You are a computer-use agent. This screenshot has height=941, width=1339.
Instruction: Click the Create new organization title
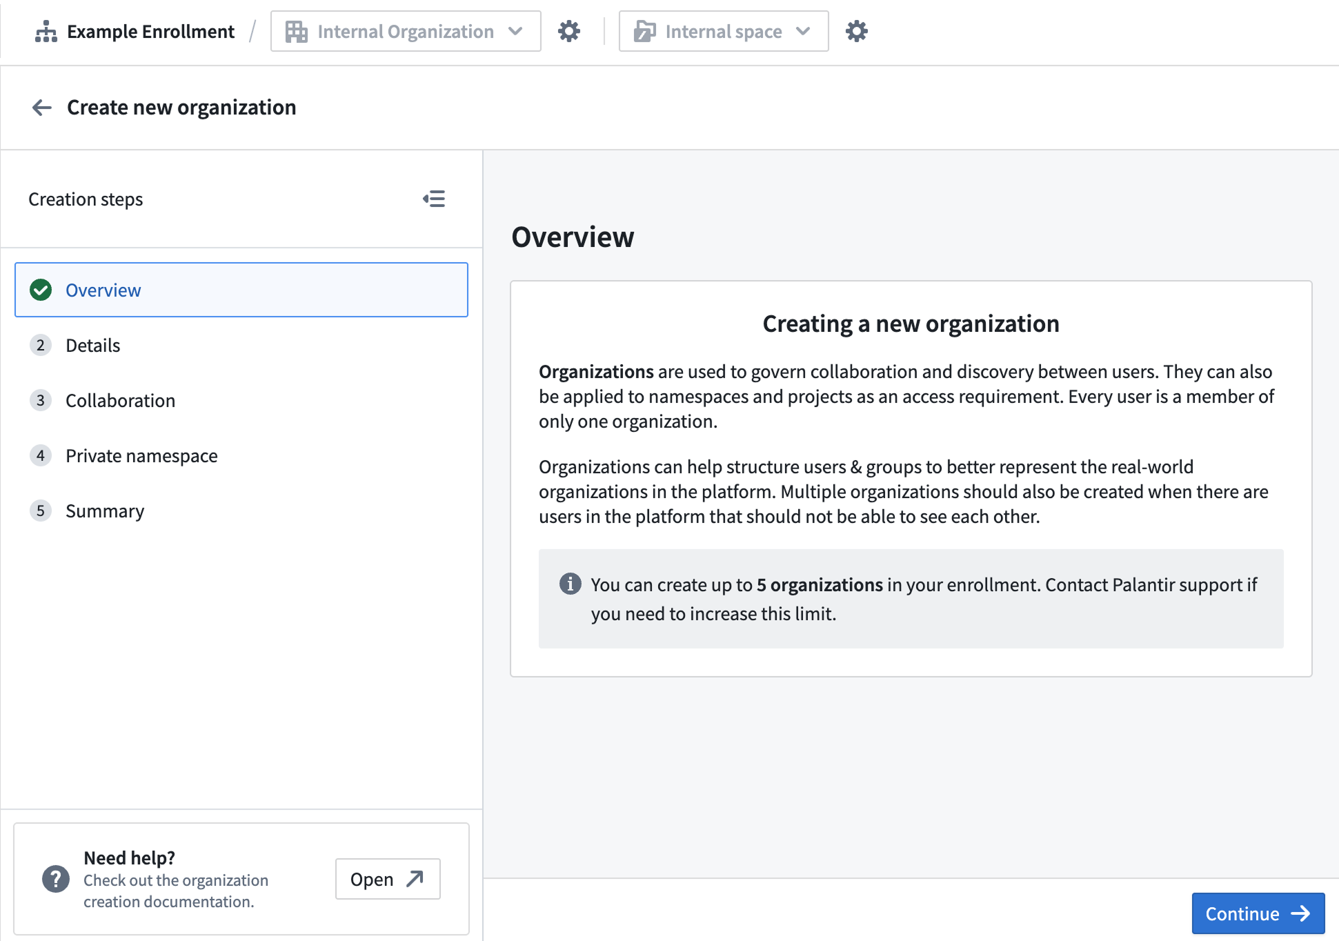pos(181,108)
